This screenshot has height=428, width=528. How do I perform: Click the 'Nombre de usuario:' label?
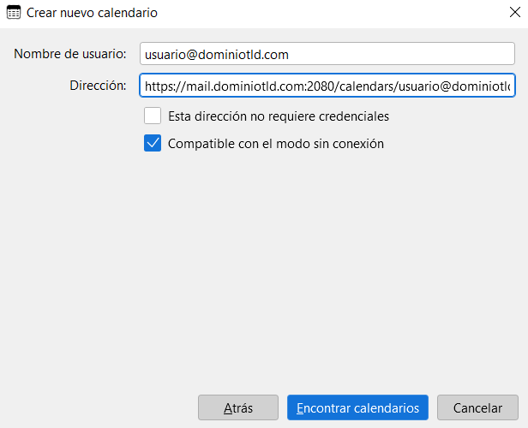70,54
